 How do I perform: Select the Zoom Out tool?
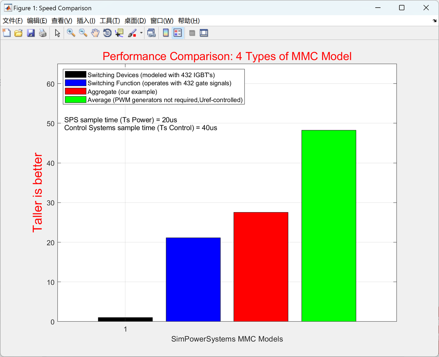tap(83, 33)
